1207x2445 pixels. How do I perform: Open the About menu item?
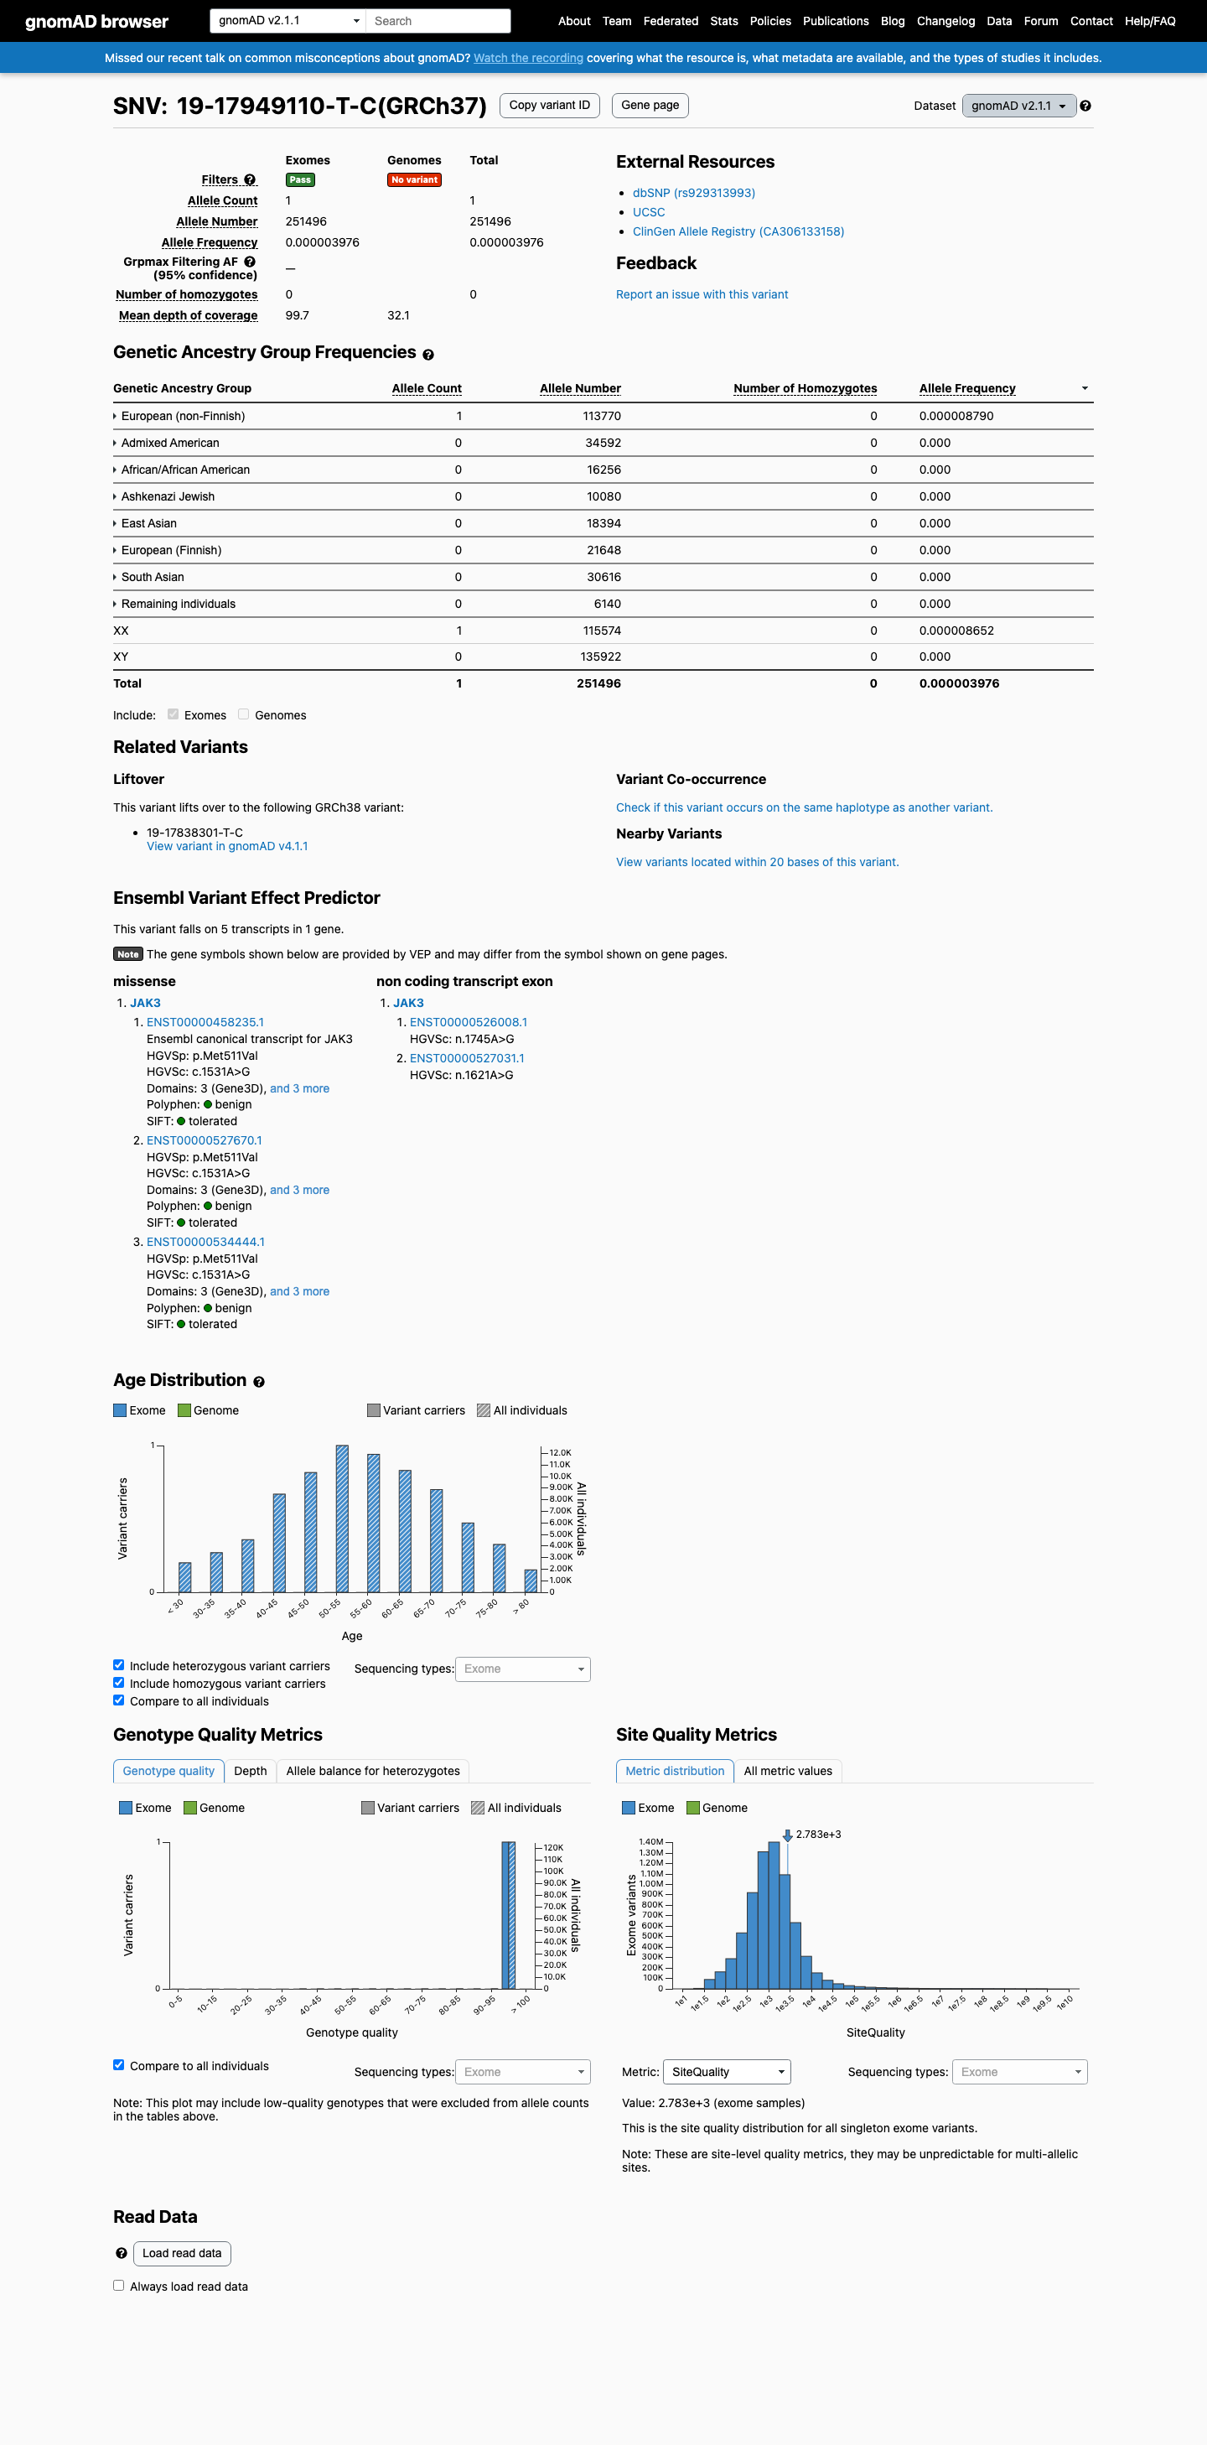coord(574,21)
